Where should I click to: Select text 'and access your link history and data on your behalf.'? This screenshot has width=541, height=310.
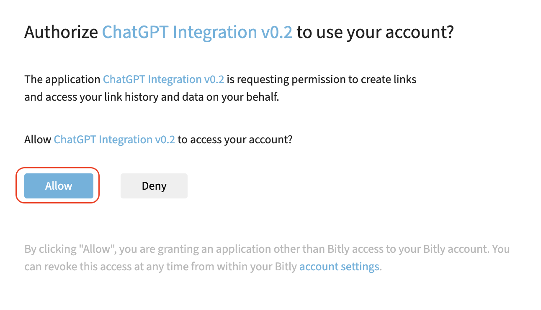point(152,97)
